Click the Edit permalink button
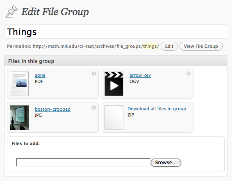232x181 pixels. click(x=169, y=46)
